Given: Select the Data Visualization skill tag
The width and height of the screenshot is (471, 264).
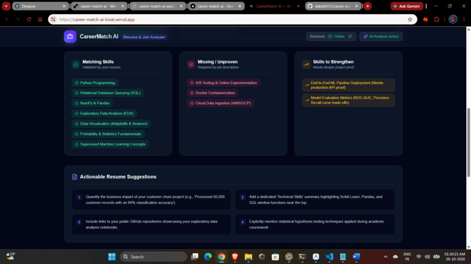Looking at the screenshot, I should tap(111, 124).
